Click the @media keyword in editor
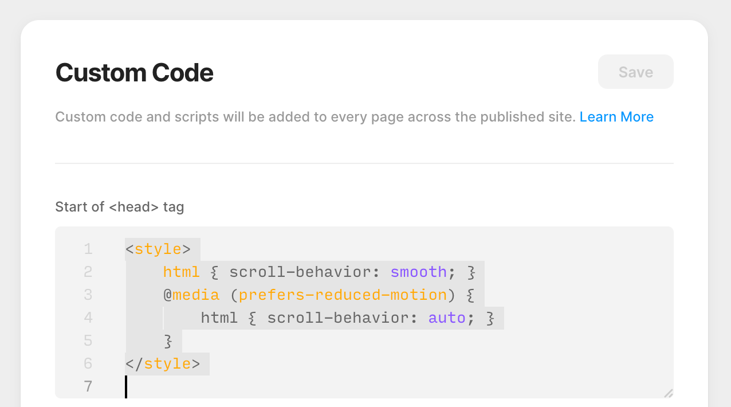This screenshot has height=407, width=731. coord(191,295)
